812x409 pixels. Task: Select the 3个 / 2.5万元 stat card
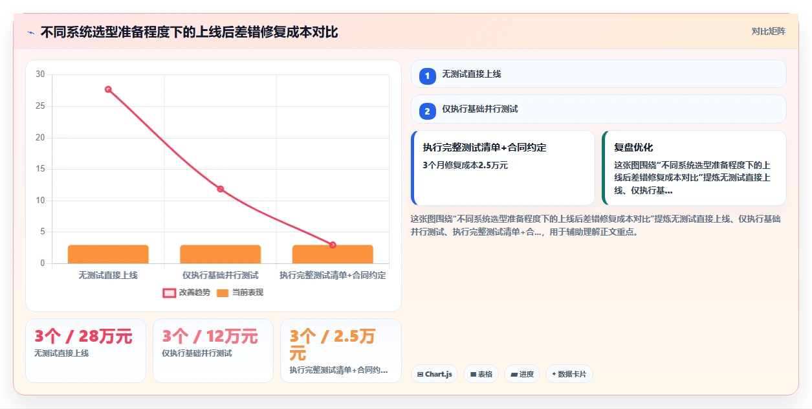[340, 350]
